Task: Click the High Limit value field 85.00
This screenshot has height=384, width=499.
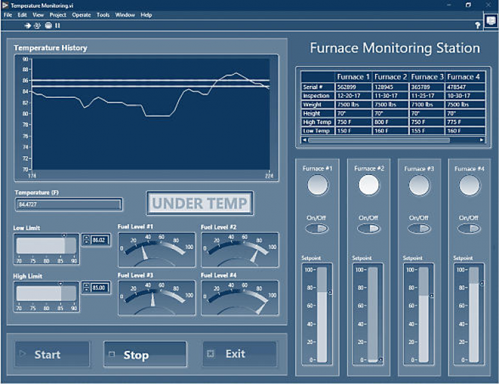Action: point(100,288)
